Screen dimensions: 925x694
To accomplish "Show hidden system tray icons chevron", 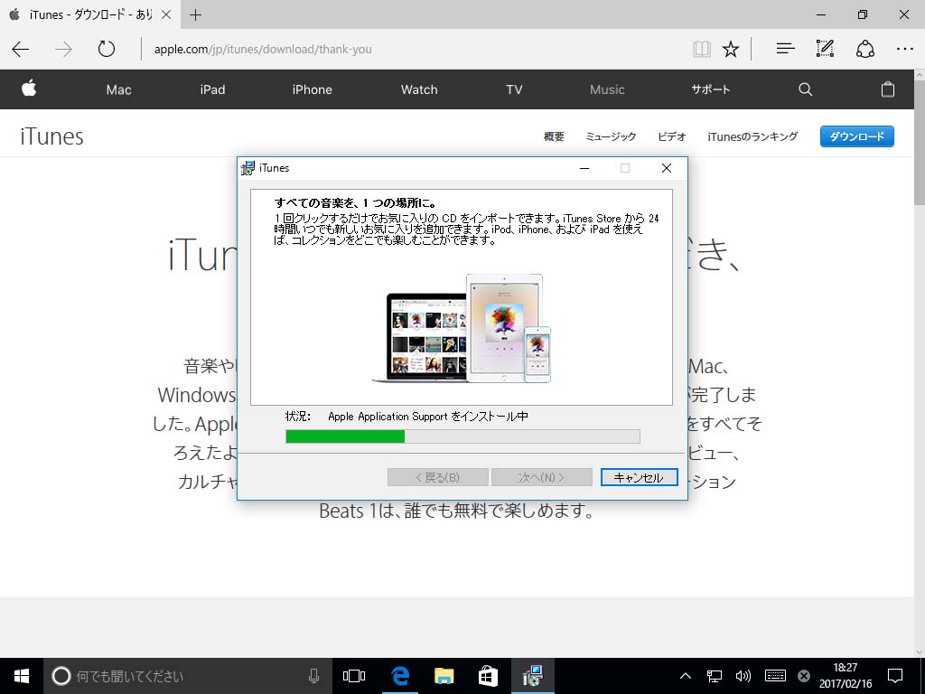I will pyautogui.click(x=686, y=676).
